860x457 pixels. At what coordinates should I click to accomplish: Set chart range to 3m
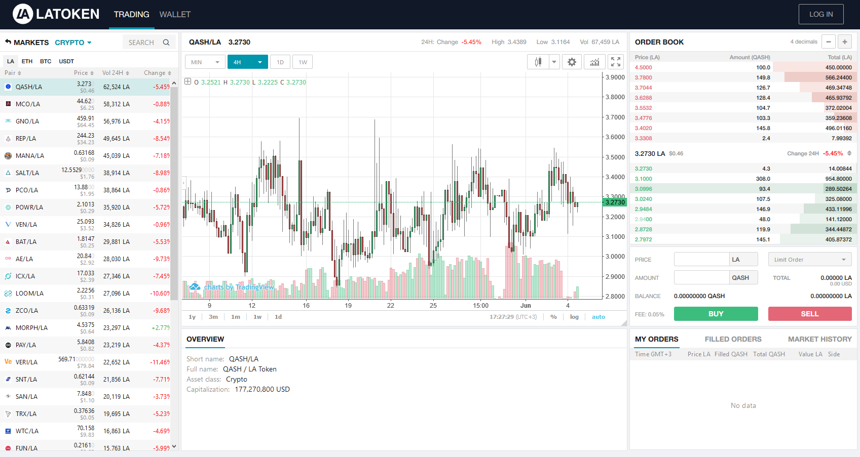(x=213, y=317)
